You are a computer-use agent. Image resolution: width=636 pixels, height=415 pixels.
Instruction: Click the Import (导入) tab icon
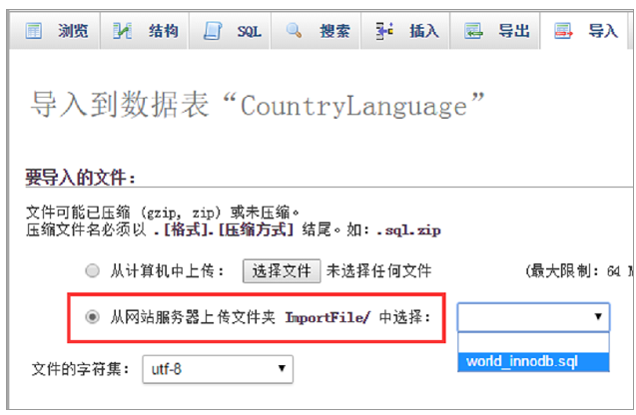[563, 31]
